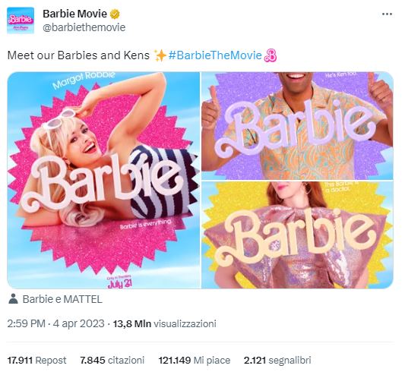405x375 pixels.
Task: Open the yellow doctor Barbie poster image
Action: point(297,235)
